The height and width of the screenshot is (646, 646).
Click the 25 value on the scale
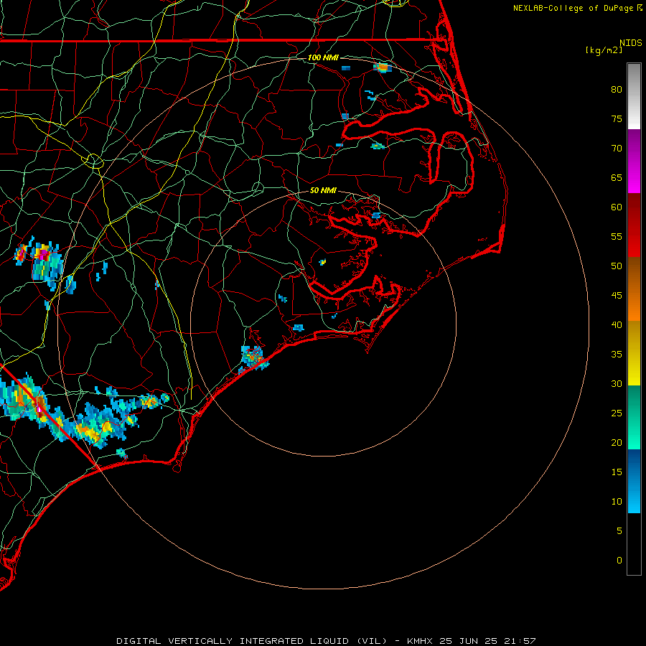tap(617, 413)
